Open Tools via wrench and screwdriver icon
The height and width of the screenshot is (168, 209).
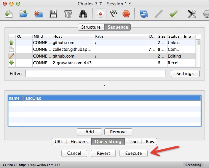[x=192, y=14]
